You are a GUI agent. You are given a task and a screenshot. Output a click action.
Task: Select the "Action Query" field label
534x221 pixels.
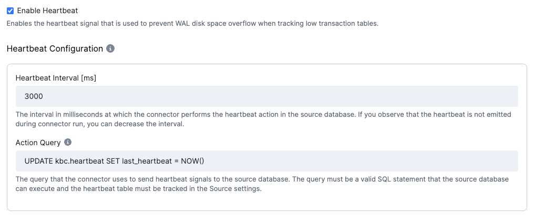[38, 143]
